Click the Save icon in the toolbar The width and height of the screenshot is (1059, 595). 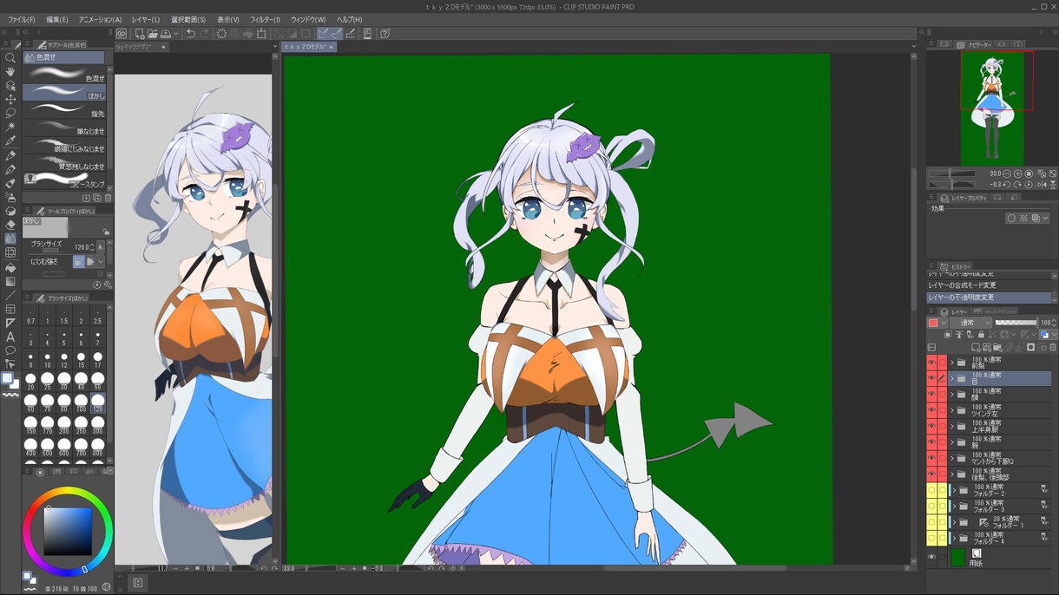(165, 34)
